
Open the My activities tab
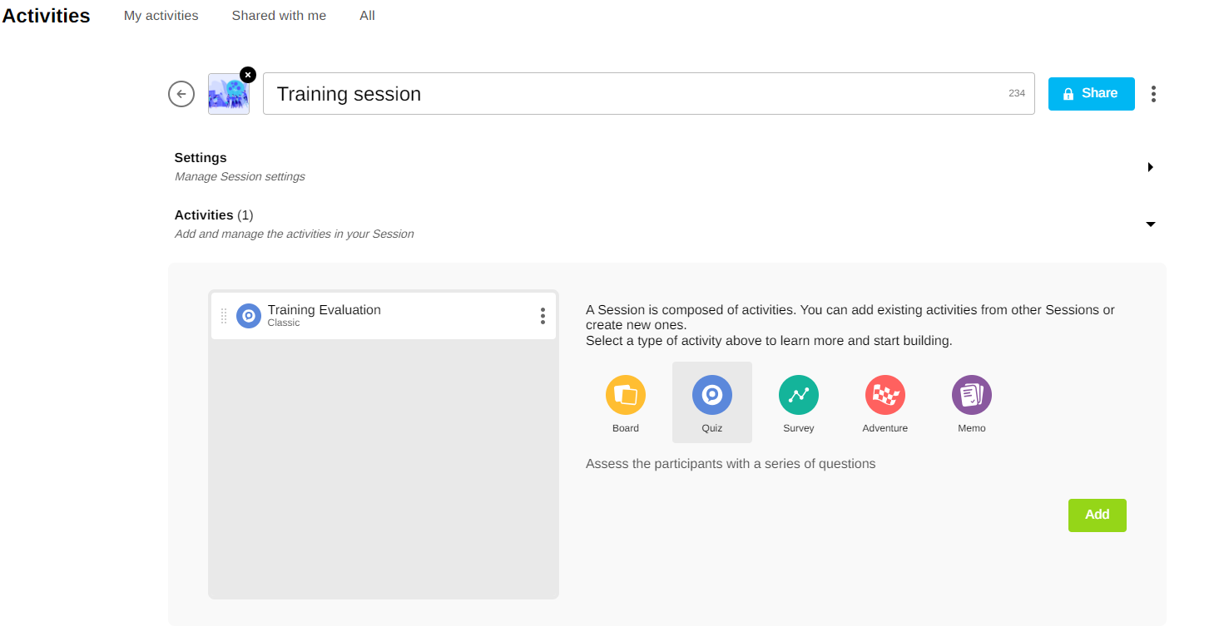161,16
